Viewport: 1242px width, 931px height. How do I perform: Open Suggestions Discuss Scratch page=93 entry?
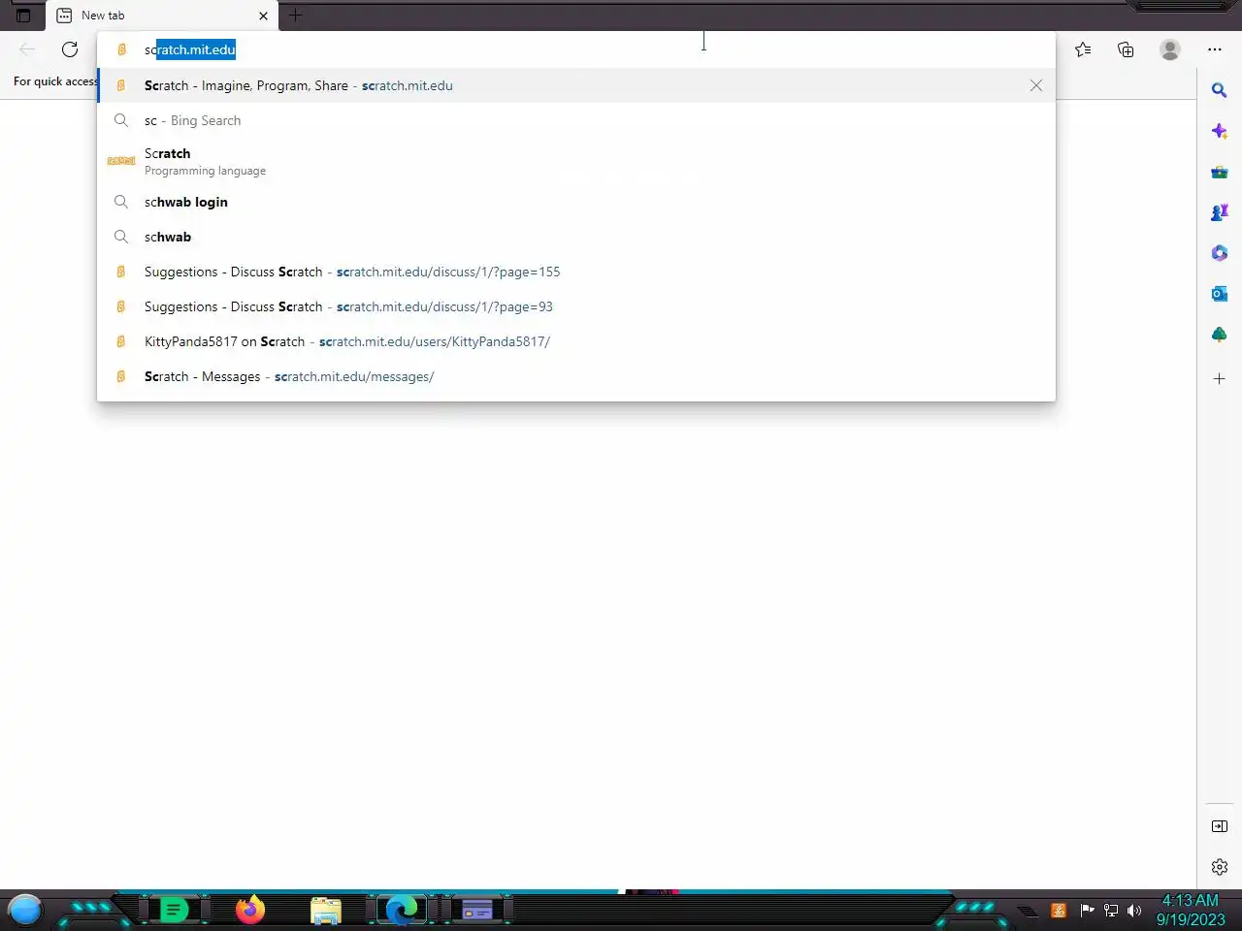(x=576, y=306)
